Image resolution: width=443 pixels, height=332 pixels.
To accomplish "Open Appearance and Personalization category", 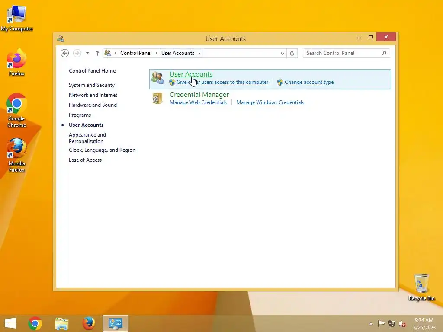I will (87, 138).
